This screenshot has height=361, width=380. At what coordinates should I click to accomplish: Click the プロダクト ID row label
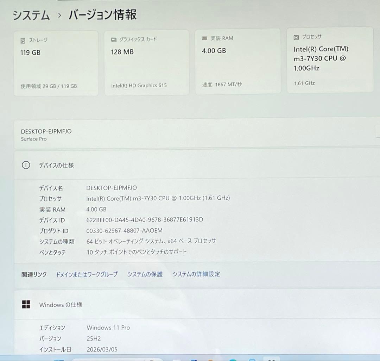(54, 231)
